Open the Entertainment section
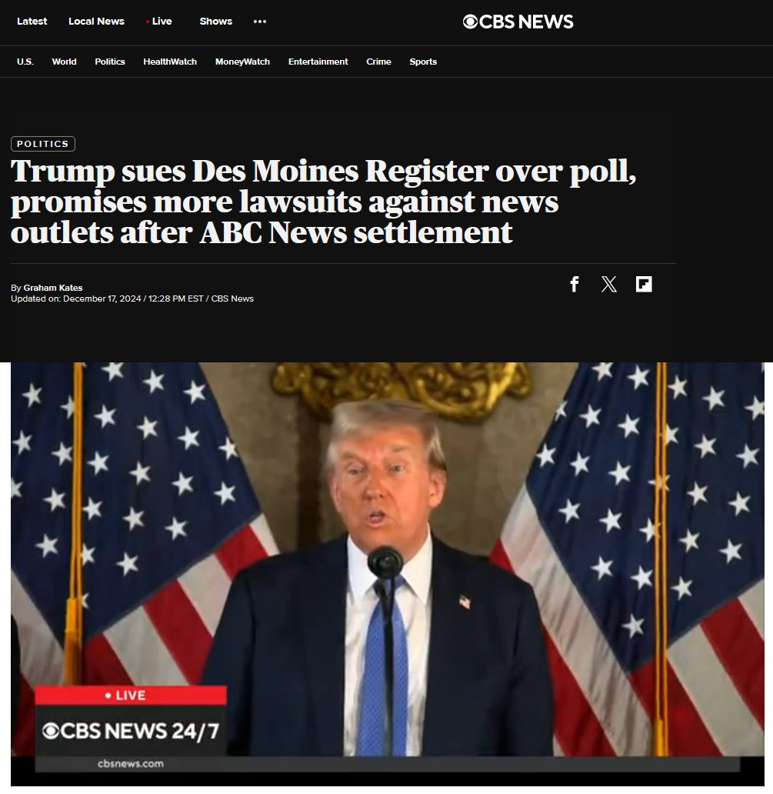Viewport: 773px width, 794px height. click(318, 62)
